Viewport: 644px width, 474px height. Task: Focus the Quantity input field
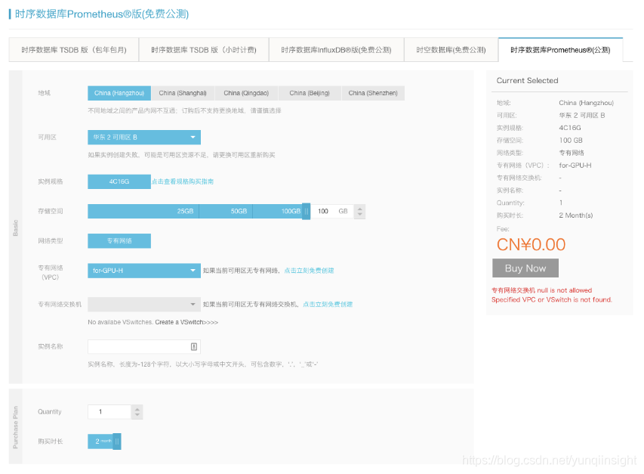click(109, 412)
